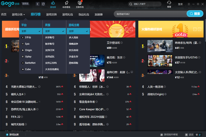This screenshot has height=137, width=206.
Task: Open 饰品礼包 tab
Action: tap(84, 14)
